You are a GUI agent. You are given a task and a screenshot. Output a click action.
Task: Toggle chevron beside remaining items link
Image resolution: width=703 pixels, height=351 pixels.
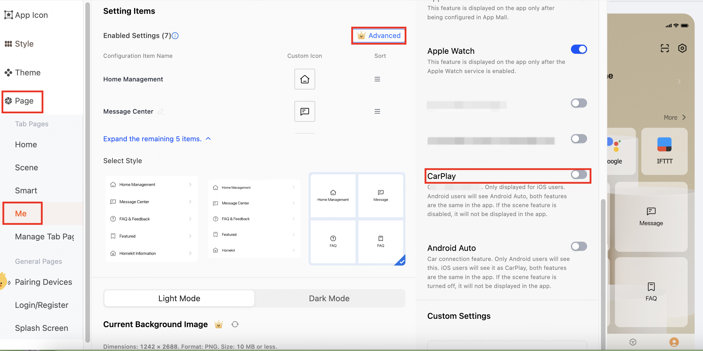(208, 139)
